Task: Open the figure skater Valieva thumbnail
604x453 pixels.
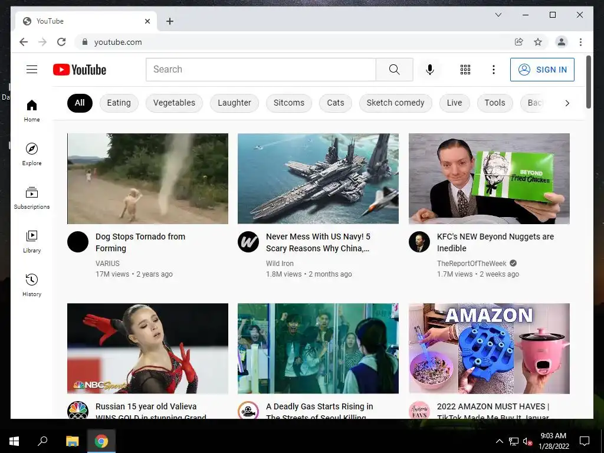Action: [x=147, y=348]
